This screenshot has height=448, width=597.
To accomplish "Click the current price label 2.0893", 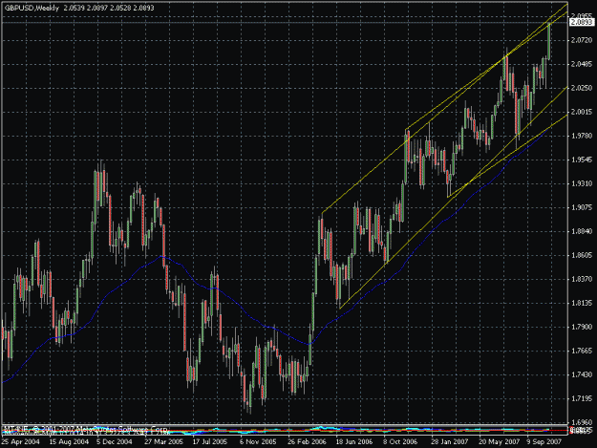I will pyautogui.click(x=582, y=23).
